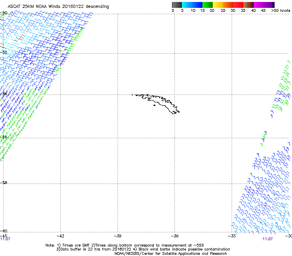The width and height of the screenshot is (292, 256).
Task: Click the small black island dot south of coastline
Action: (x=154, y=105)
